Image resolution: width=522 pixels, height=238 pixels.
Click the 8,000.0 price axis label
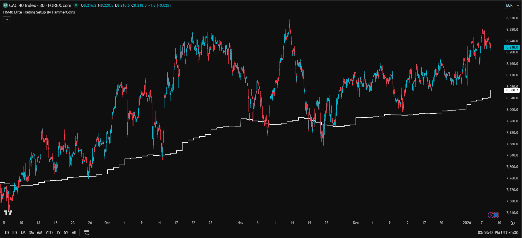(512, 109)
